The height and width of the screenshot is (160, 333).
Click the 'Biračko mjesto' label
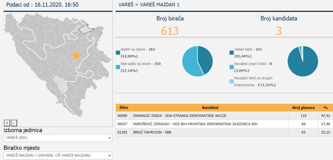(x=22, y=148)
